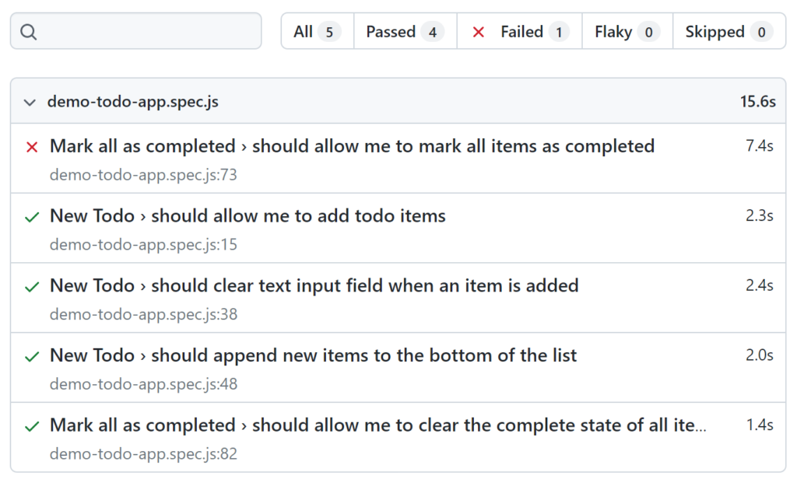The width and height of the screenshot is (797, 486).
Task: Show All 5 tests filter
Action: (x=317, y=32)
